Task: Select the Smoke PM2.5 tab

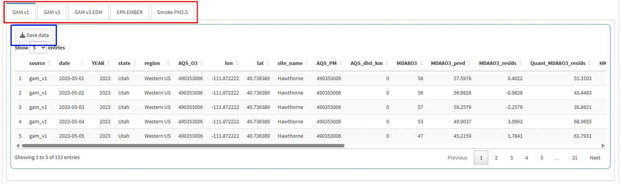Action: click(172, 12)
